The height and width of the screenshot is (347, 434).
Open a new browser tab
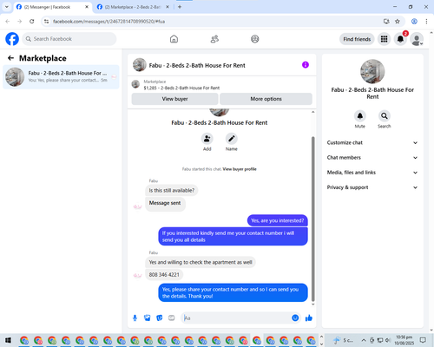180,7
